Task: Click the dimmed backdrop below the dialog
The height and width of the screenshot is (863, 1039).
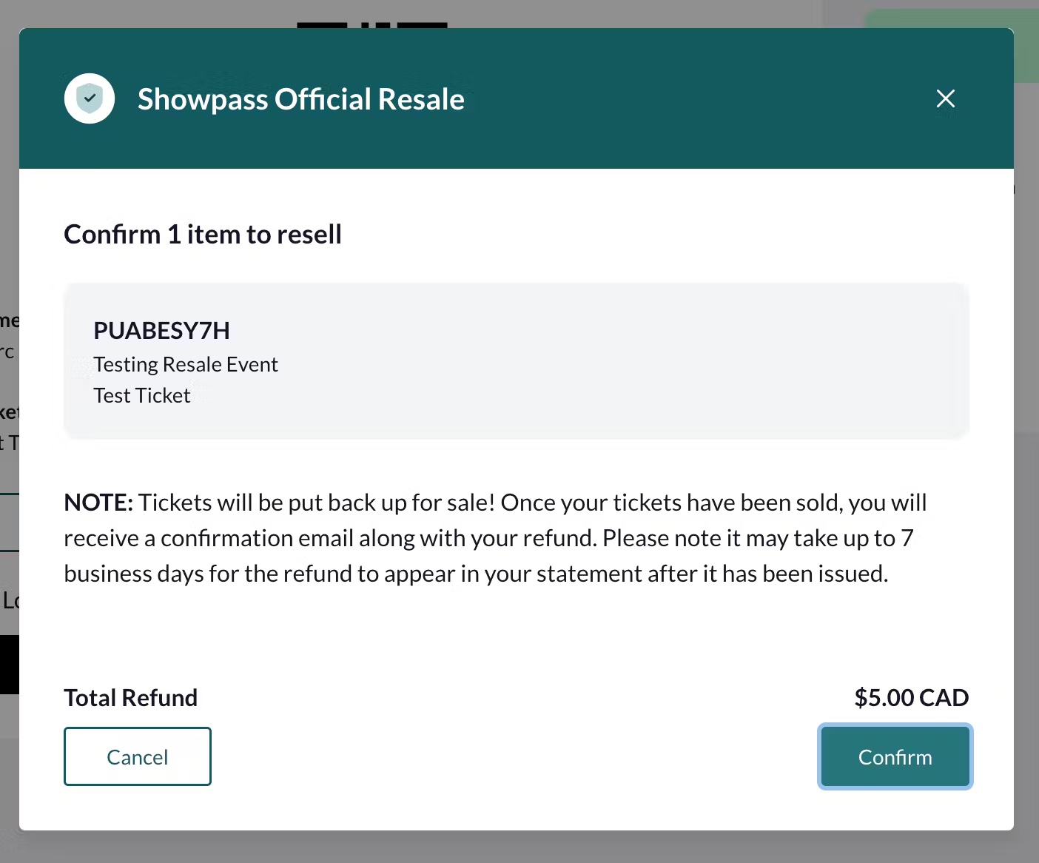Action: tap(518, 847)
